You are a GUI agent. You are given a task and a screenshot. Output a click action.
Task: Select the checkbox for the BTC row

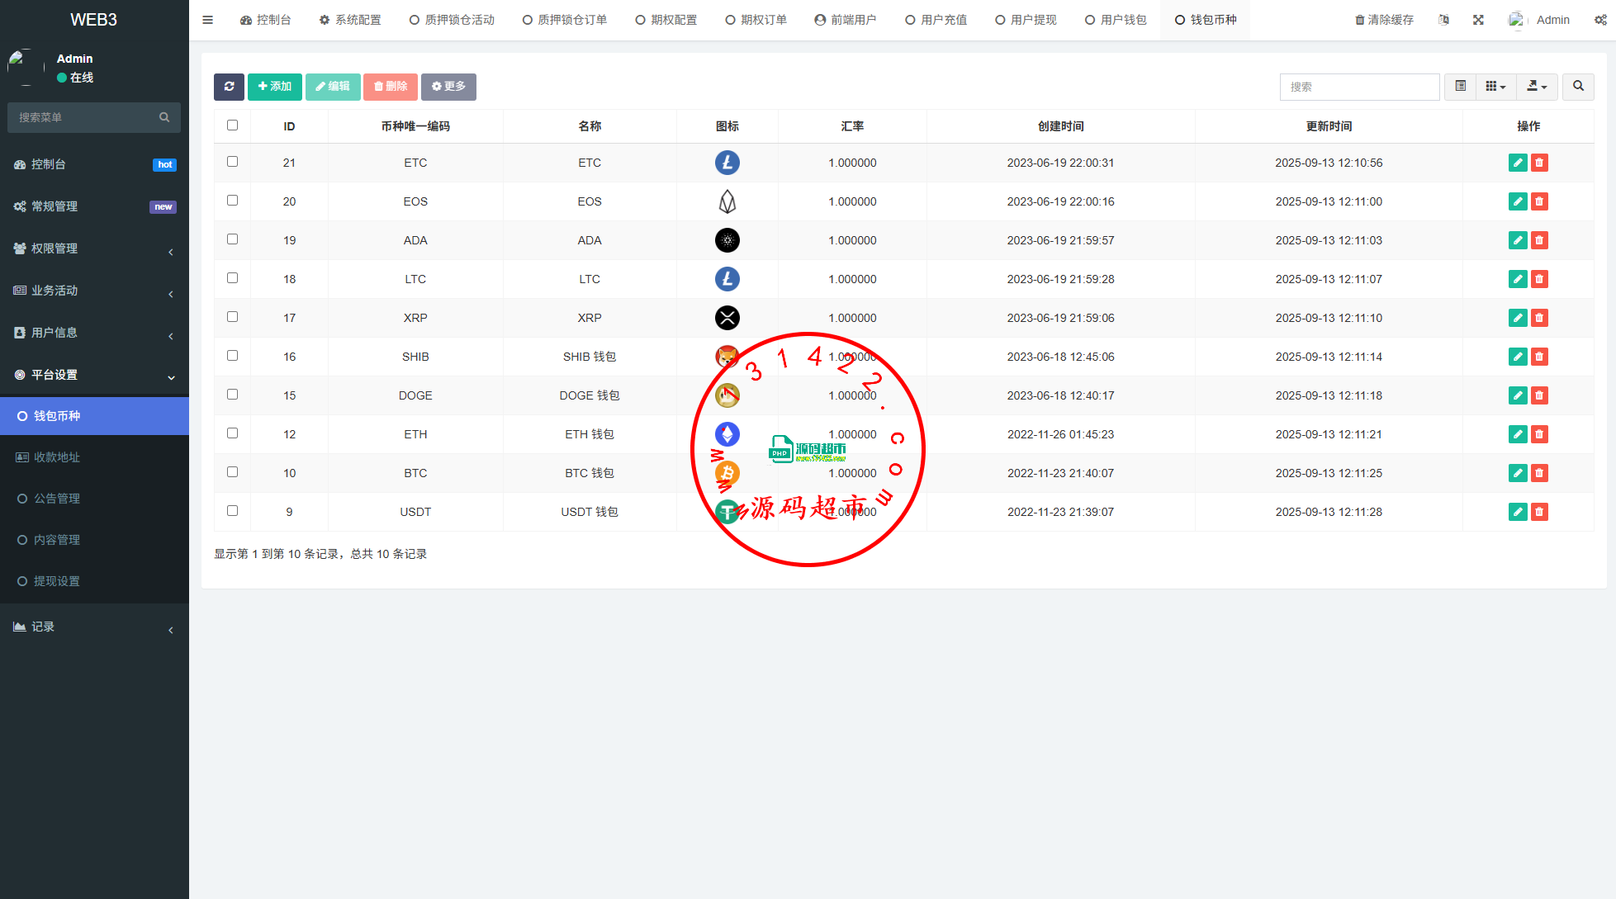(x=232, y=472)
